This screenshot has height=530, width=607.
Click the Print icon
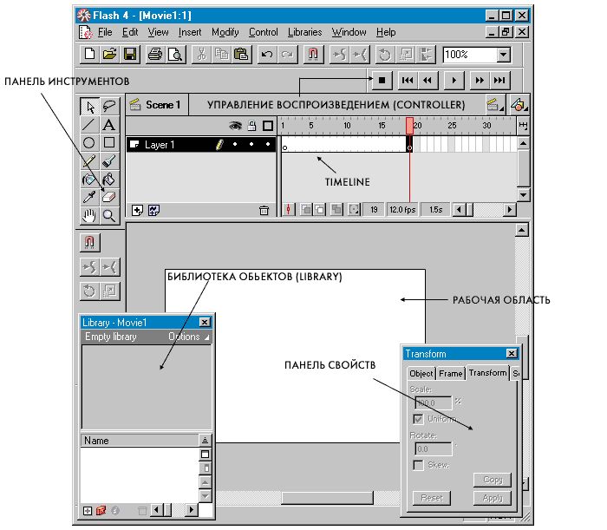point(155,54)
